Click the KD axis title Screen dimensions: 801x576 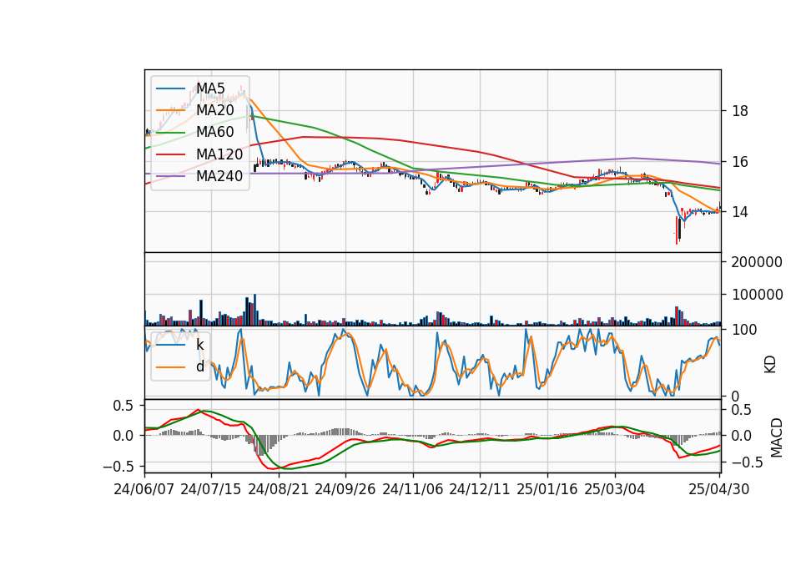(770, 364)
